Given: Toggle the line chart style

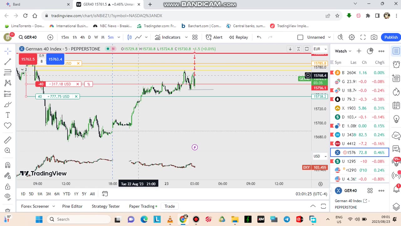Looking at the screenshot, I should pyautogui.click(x=138, y=37).
